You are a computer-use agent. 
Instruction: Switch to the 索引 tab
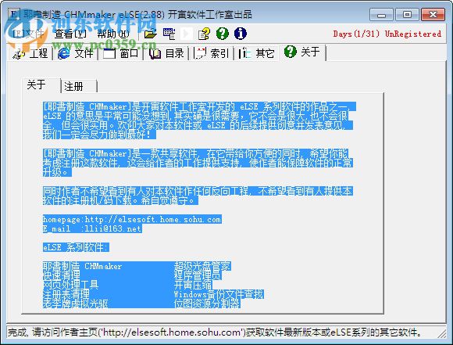pos(212,53)
